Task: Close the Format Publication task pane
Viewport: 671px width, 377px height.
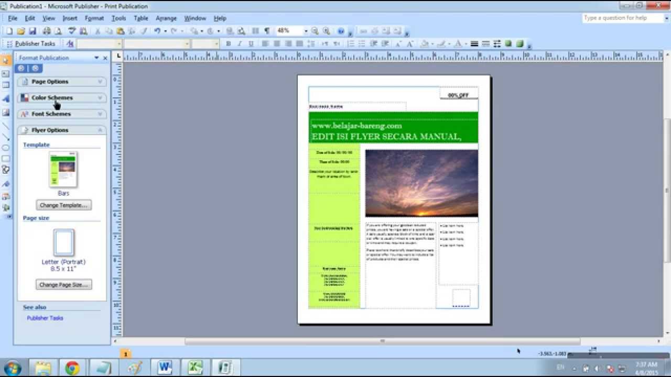Action: 105,58
